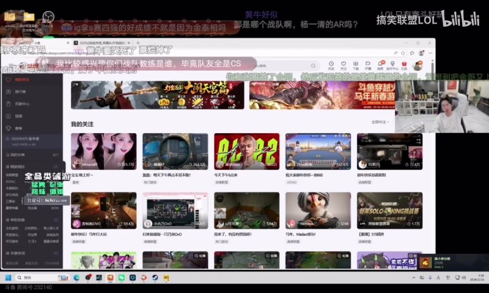Expand the 单机热游 category arrow
The image size is (489, 293).
coord(56,220)
